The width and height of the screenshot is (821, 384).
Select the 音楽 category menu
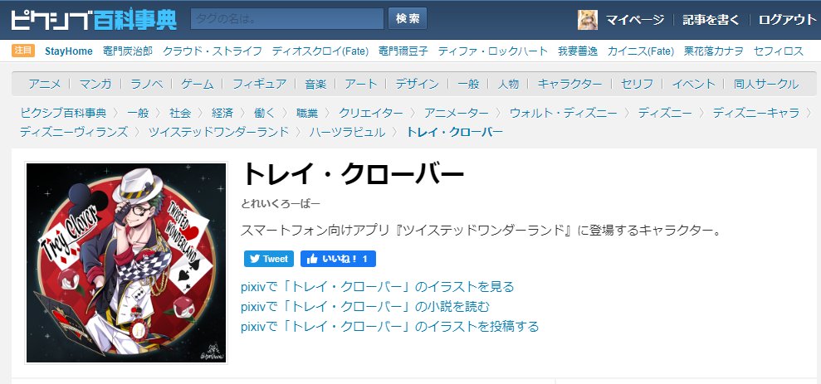[x=315, y=84]
